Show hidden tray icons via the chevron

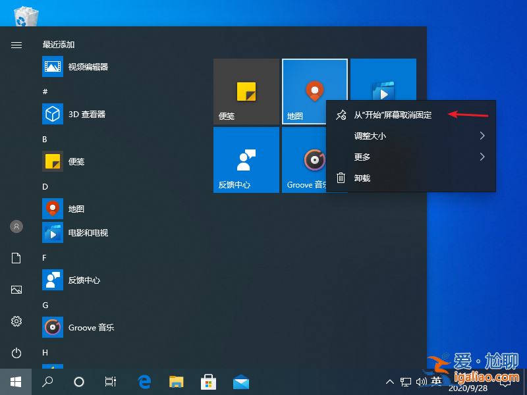390,381
